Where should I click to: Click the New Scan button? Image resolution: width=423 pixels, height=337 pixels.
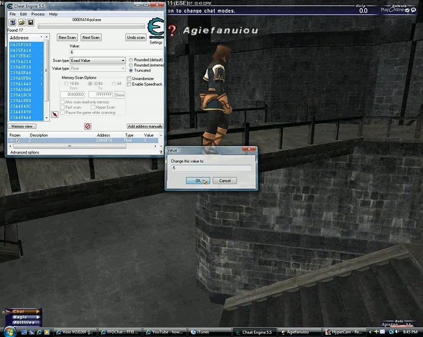pyautogui.click(x=67, y=37)
